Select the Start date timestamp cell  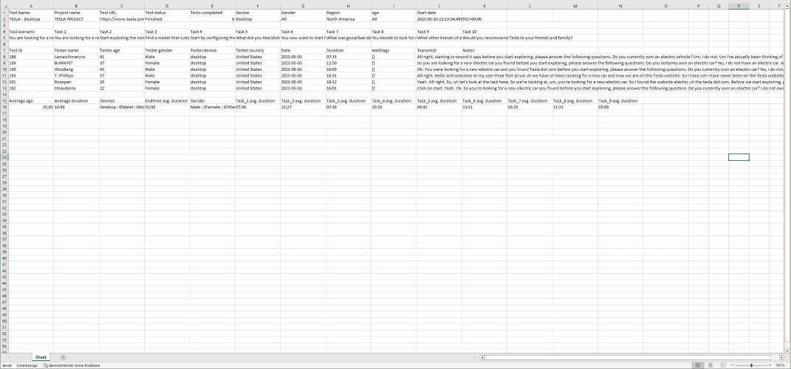[439, 18]
